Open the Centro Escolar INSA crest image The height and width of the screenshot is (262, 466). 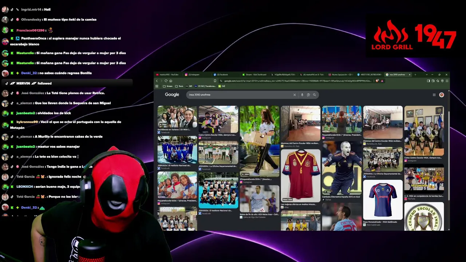[424, 217]
